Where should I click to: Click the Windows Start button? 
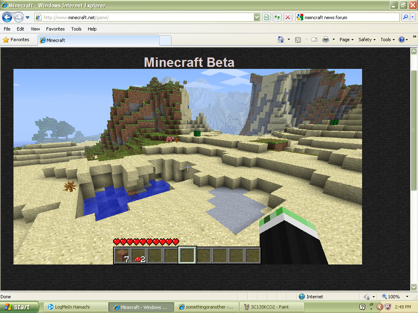coord(19,307)
